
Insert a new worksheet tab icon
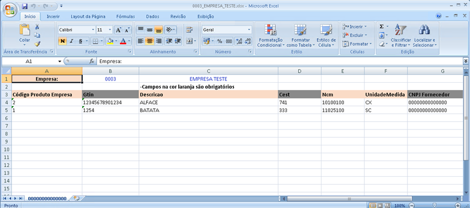[77, 198]
